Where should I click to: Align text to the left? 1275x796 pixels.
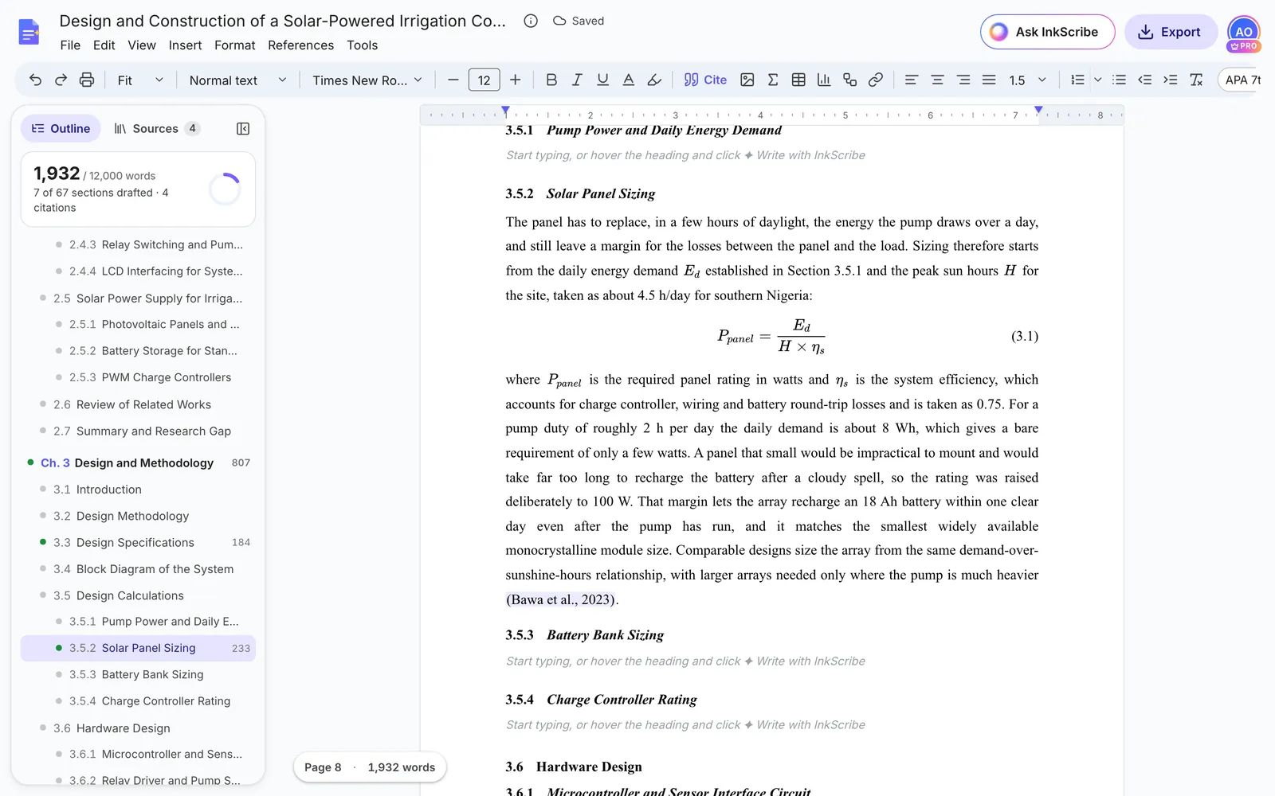click(912, 80)
